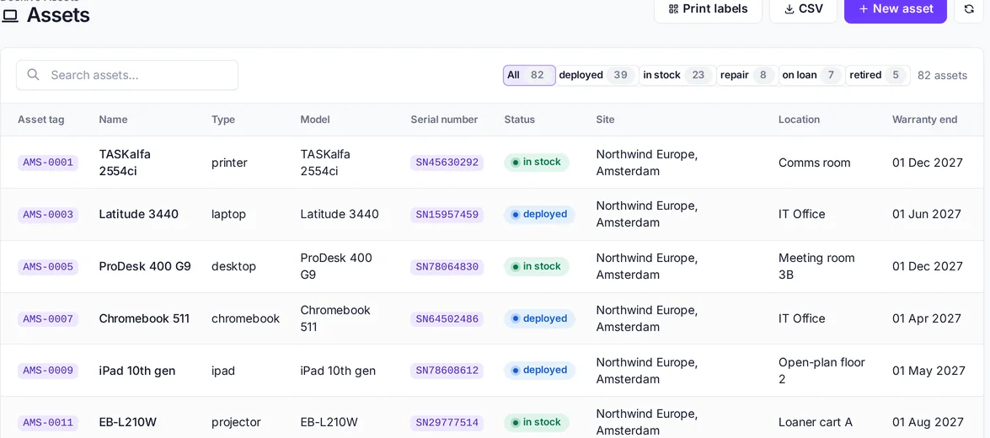The height and width of the screenshot is (438, 990).
Task: Open asset tag AMS-0009
Action: coord(48,371)
